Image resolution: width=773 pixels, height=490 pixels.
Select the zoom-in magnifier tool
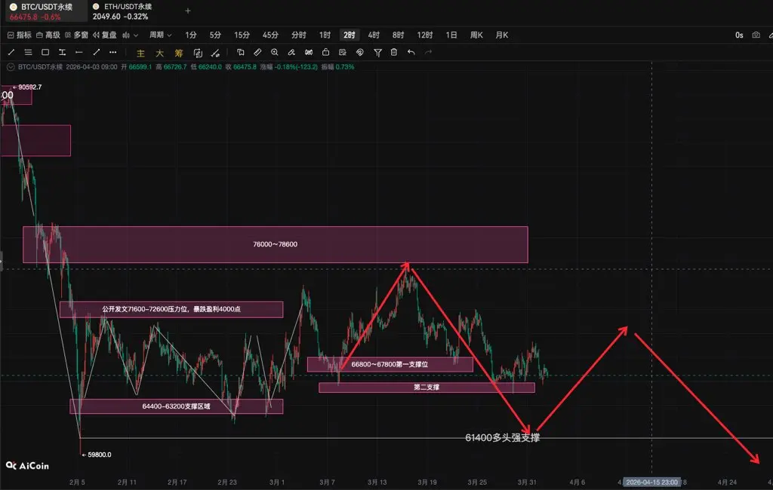[x=275, y=52]
